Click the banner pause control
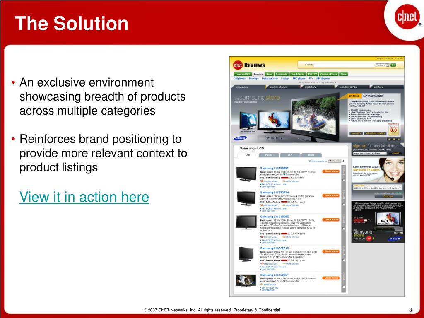 point(394,139)
